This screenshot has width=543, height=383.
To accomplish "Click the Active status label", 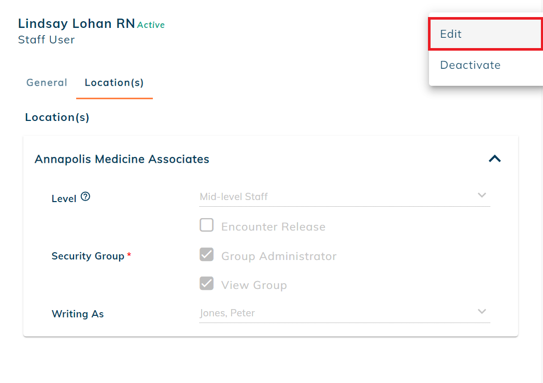I will (x=151, y=25).
